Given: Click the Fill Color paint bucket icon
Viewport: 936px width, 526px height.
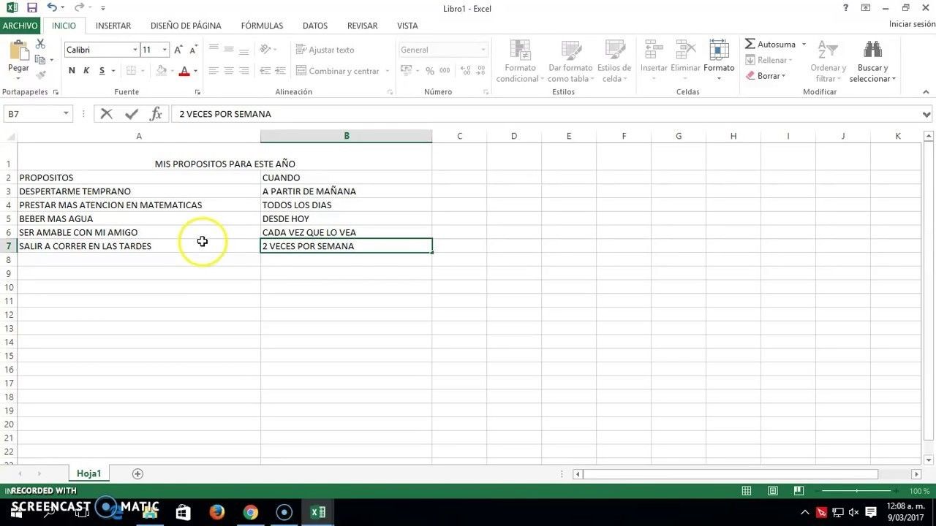Looking at the screenshot, I should [x=162, y=71].
